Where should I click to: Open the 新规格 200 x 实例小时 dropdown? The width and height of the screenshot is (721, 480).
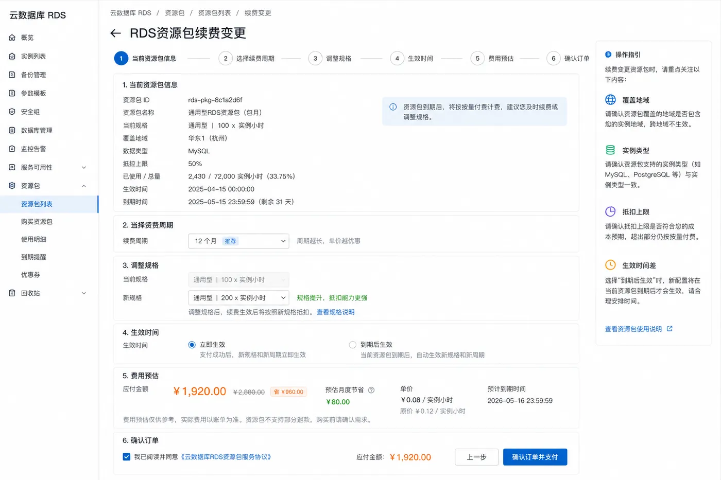point(238,297)
